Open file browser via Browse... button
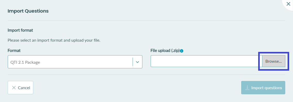The image size is (293, 102). 274,61
